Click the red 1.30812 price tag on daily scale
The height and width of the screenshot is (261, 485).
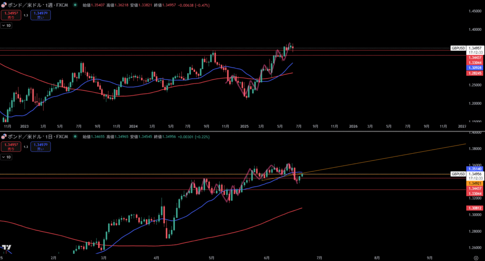(475, 208)
